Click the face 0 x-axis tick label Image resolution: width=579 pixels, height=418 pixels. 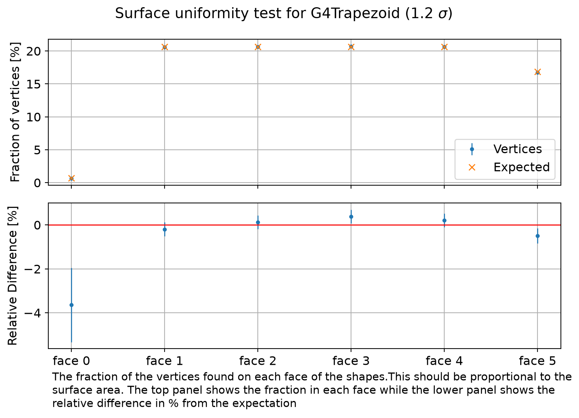tap(71, 361)
